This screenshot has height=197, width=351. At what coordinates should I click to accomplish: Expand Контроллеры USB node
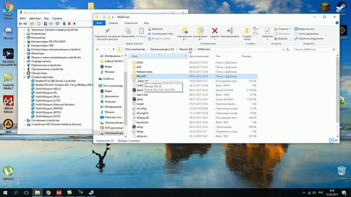24,45
